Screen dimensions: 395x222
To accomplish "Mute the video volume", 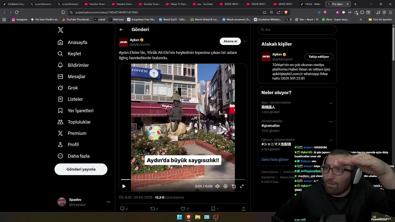I will pyautogui.click(x=217, y=186).
